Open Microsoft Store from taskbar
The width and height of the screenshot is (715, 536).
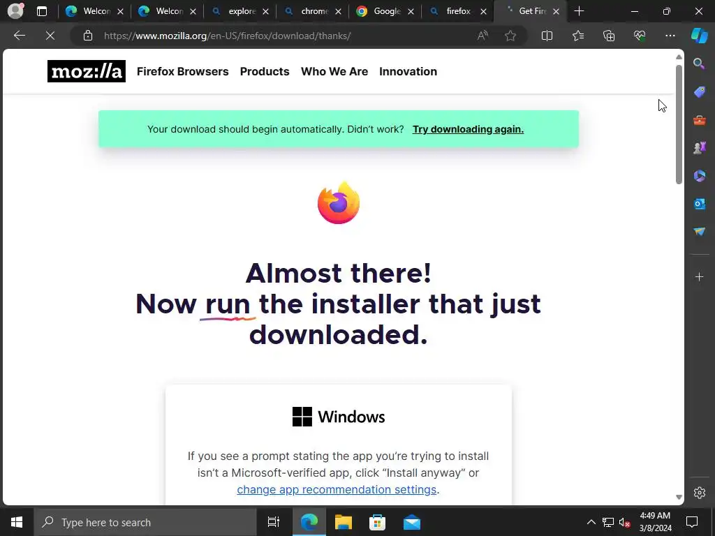[377, 522]
